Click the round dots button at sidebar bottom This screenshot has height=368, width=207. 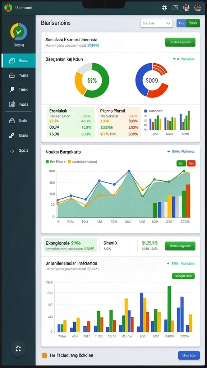point(18,349)
